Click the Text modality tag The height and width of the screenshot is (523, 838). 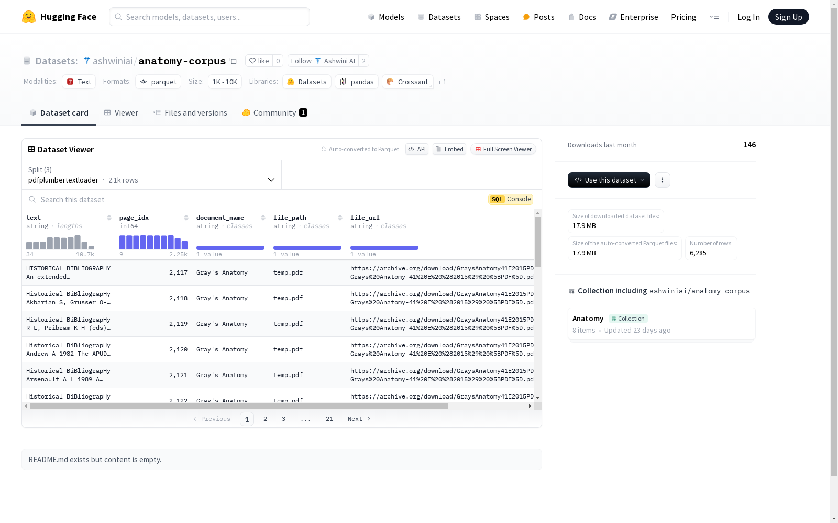coord(79,82)
